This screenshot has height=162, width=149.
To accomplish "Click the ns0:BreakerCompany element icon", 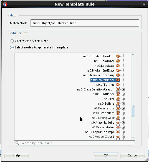I will 118,75.
